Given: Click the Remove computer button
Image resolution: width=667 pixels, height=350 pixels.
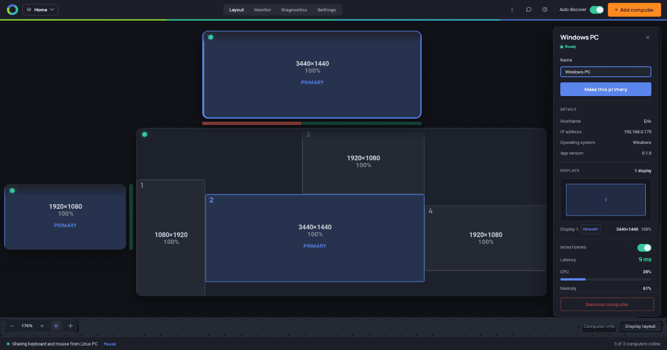Looking at the screenshot, I should (x=607, y=304).
